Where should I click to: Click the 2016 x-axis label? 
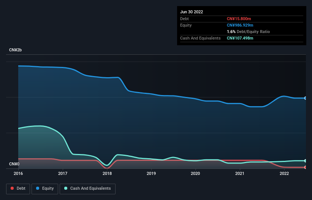click(x=18, y=173)
